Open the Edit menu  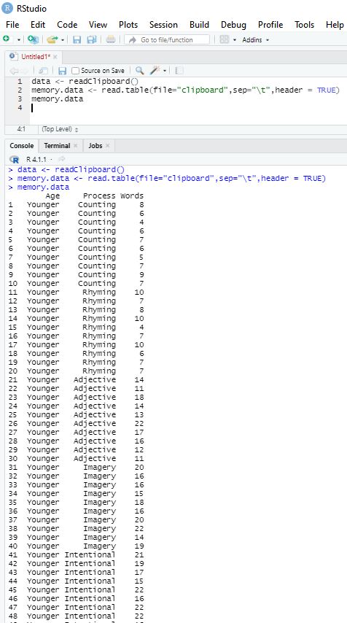(38, 25)
